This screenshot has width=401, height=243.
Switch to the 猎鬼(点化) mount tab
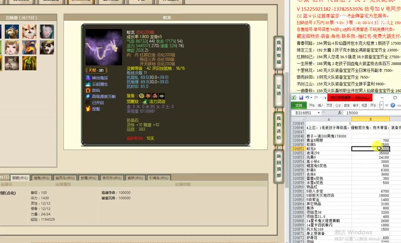coord(41,177)
